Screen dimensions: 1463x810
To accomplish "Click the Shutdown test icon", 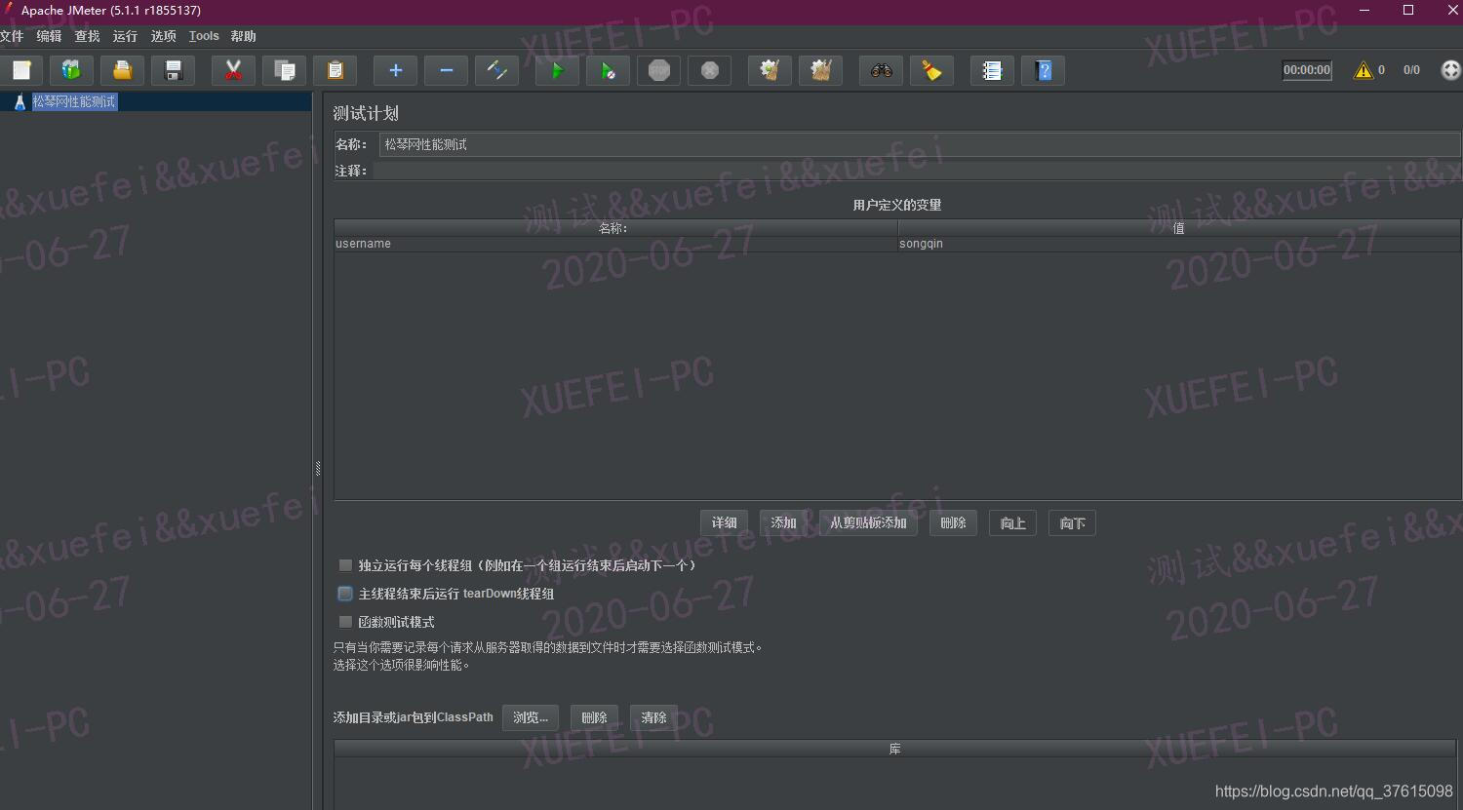I will (710, 70).
